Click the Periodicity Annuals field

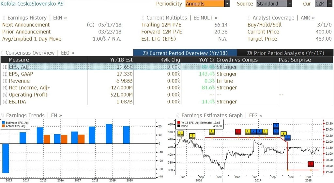pos(205,4)
